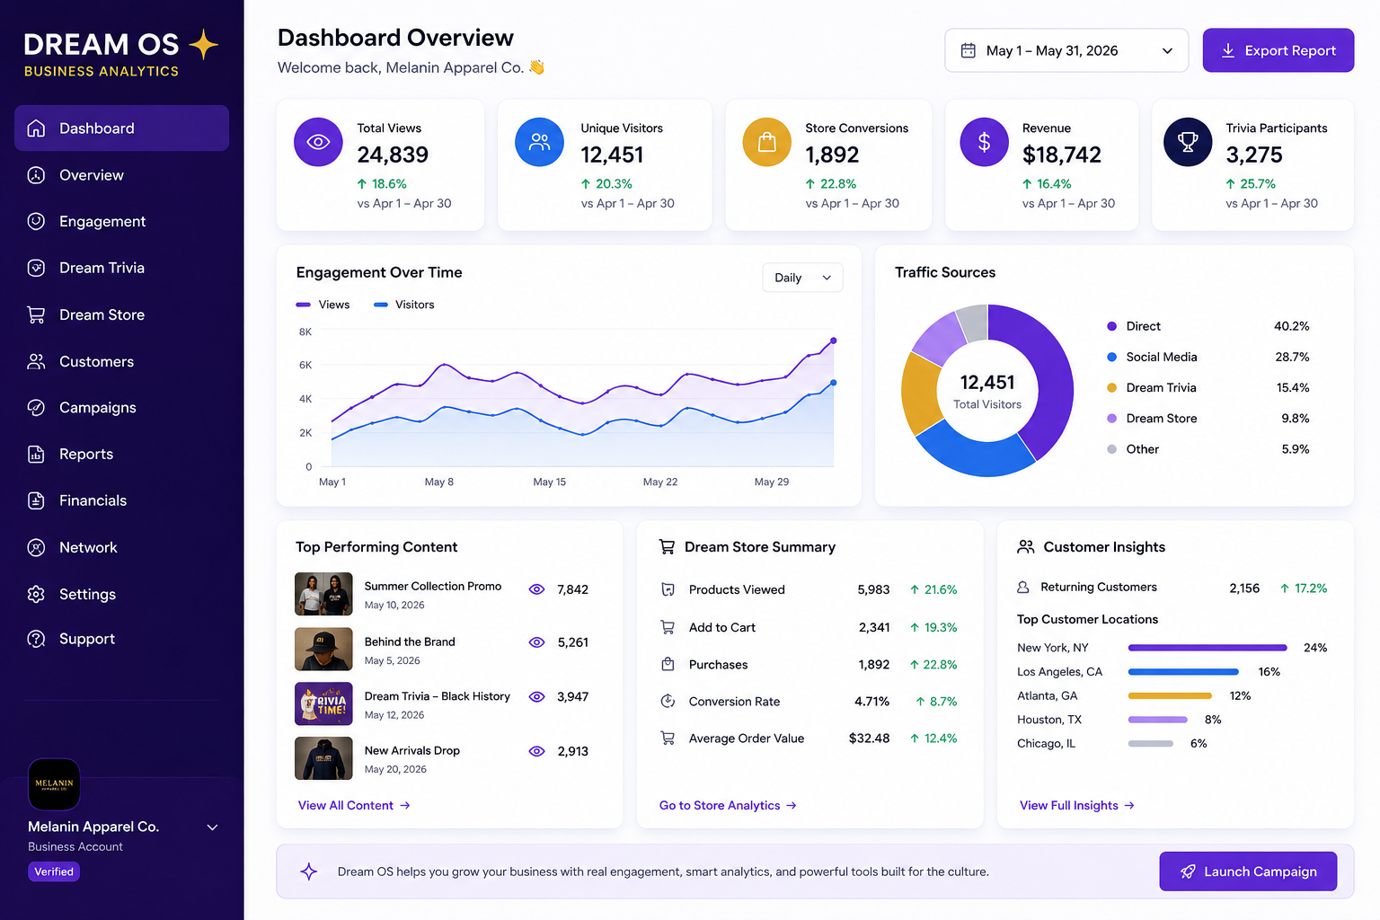Click the Verified badge
This screenshot has height=920, width=1380.
(54, 871)
